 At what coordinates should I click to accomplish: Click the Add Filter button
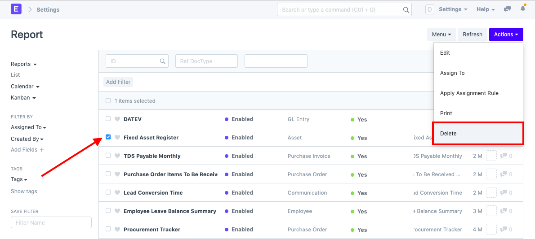[118, 82]
